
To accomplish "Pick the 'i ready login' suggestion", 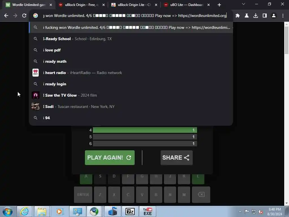I will 131,84.
